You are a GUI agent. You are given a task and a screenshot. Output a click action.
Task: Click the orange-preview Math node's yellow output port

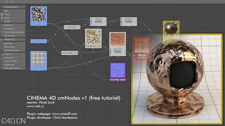coord(125,51)
